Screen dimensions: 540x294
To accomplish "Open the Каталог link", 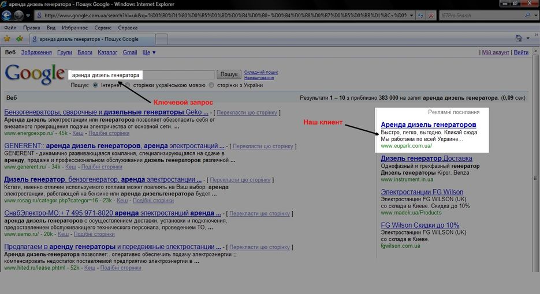I will tap(107, 52).
